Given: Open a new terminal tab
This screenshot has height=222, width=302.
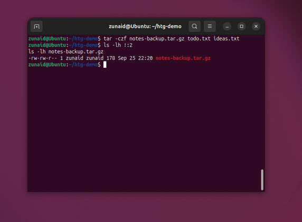Looking at the screenshot, I should coord(36,26).
